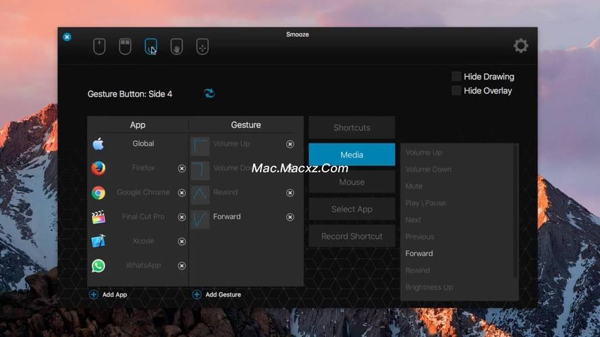Choose Play \ Pause in the media list
Viewport: 600px width, 337px height.
(425, 203)
